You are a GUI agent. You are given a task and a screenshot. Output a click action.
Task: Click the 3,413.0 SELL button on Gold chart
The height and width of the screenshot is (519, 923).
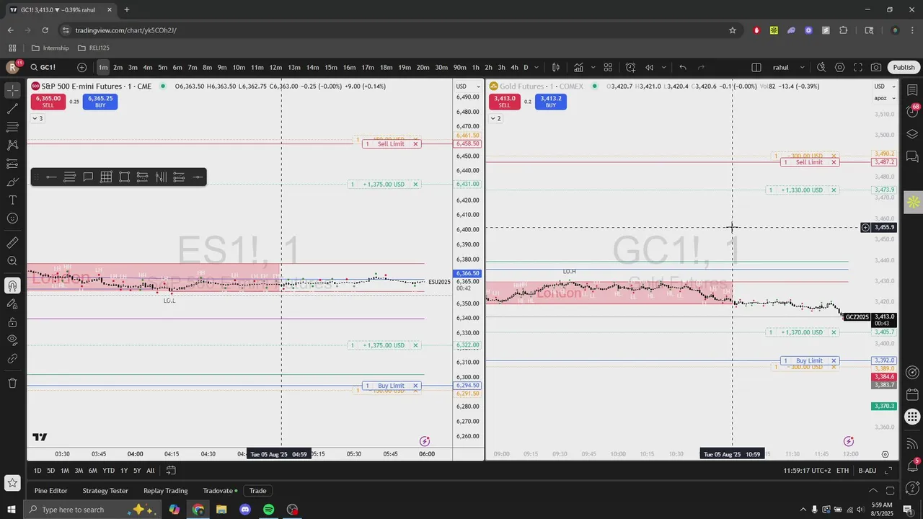[x=504, y=102]
